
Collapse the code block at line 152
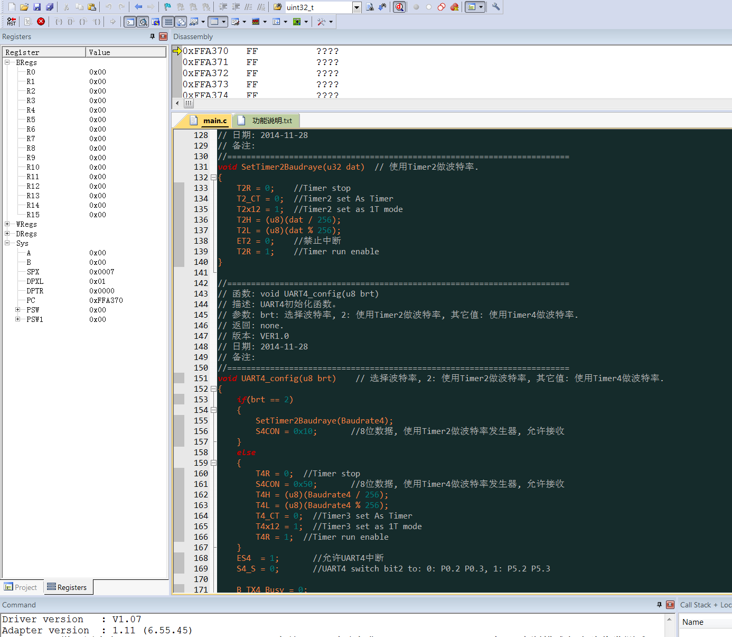[x=213, y=389]
